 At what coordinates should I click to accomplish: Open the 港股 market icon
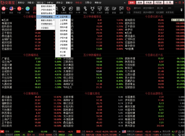(x=3, y=10)
